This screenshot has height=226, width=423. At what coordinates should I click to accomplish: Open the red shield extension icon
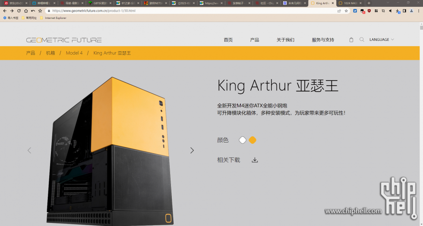point(369,11)
